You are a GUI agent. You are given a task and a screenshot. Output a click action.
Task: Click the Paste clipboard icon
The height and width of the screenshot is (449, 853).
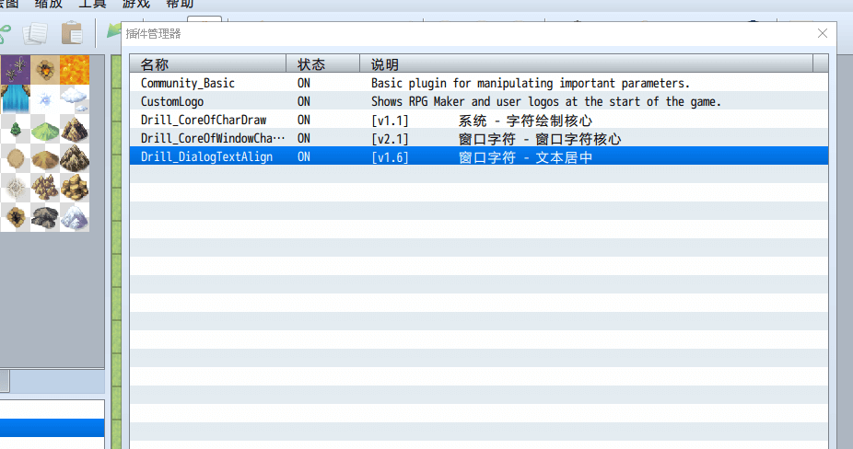point(72,34)
